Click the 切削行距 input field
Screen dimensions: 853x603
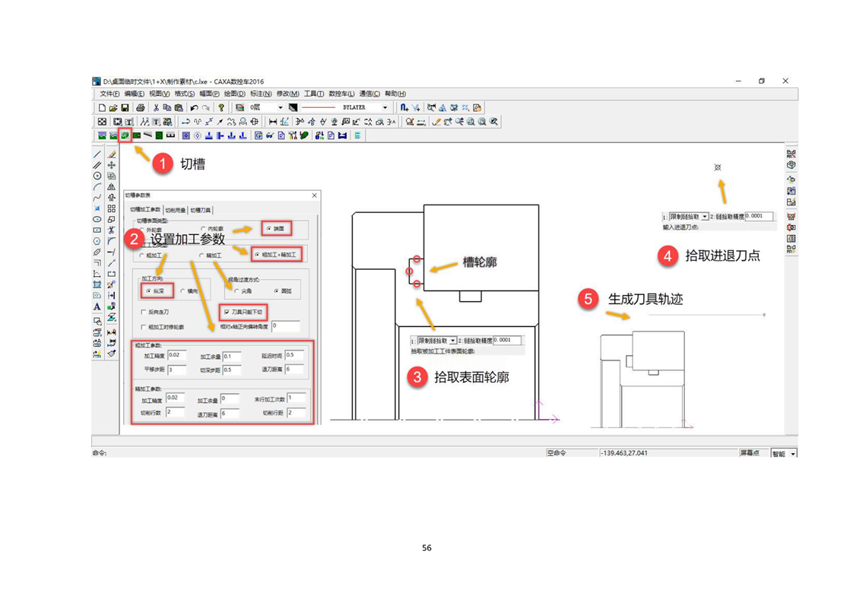pos(296,413)
